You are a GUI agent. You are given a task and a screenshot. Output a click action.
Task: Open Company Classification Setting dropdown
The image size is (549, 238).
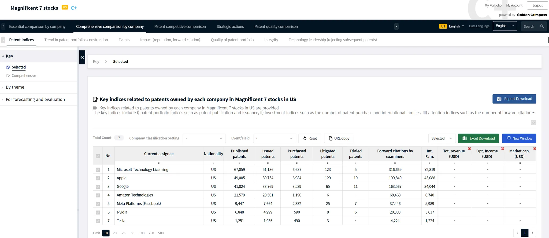204,138
